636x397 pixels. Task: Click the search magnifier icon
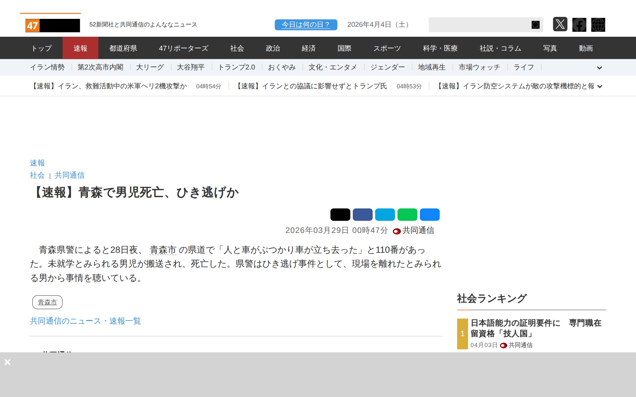pos(535,25)
